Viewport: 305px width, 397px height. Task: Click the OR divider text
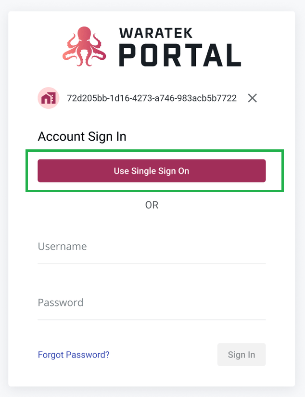152,205
